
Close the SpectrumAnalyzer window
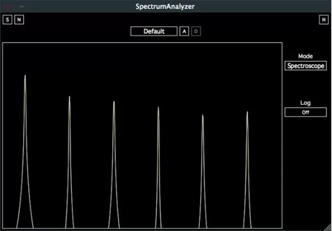tap(8, 6)
